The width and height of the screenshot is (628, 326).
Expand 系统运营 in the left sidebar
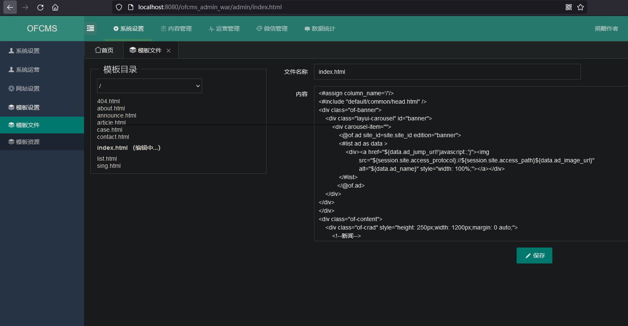pos(42,70)
